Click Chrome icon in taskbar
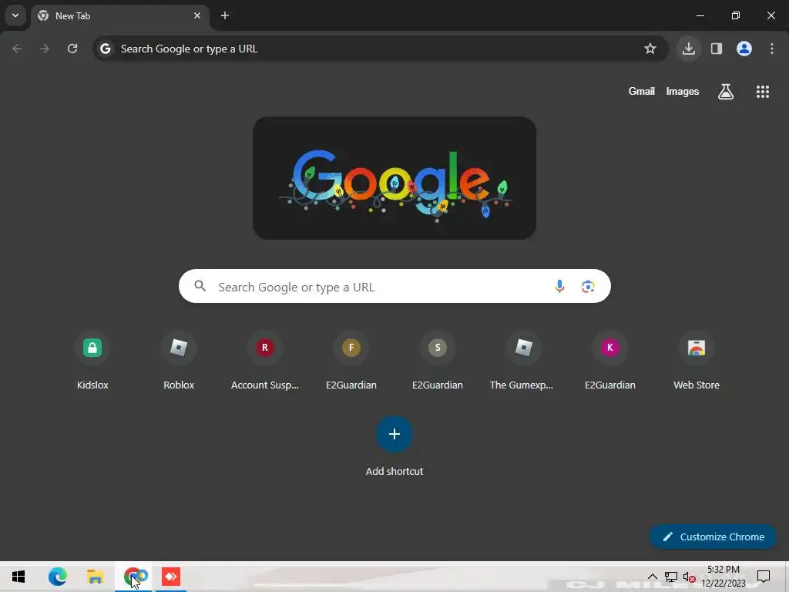This screenshot has width=789, height=592. (133, 577)
